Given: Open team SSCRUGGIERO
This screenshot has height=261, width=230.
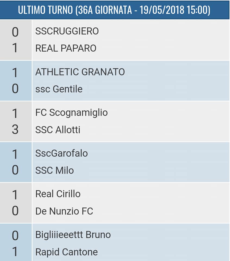Looking at the screenshot, I should point(67,31).
